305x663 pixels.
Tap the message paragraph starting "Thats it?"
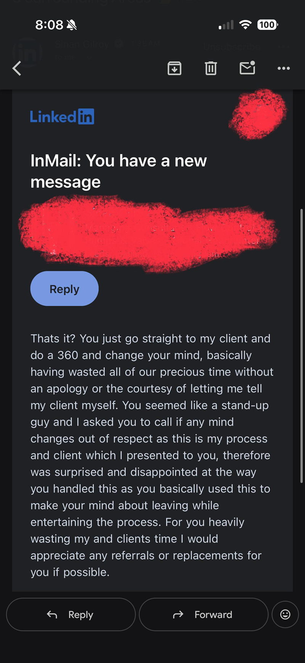point(152,455)
